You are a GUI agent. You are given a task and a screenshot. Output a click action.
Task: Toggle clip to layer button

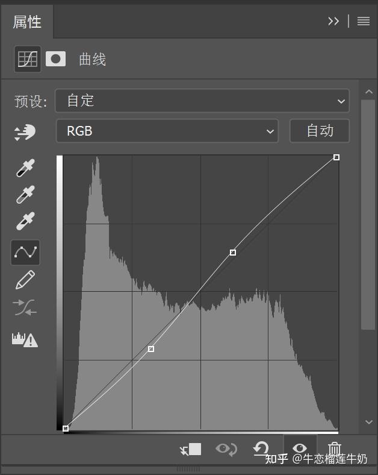pos(191,449)
